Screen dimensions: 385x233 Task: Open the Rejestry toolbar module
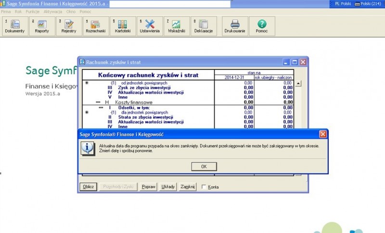click(x=69, y=26)
